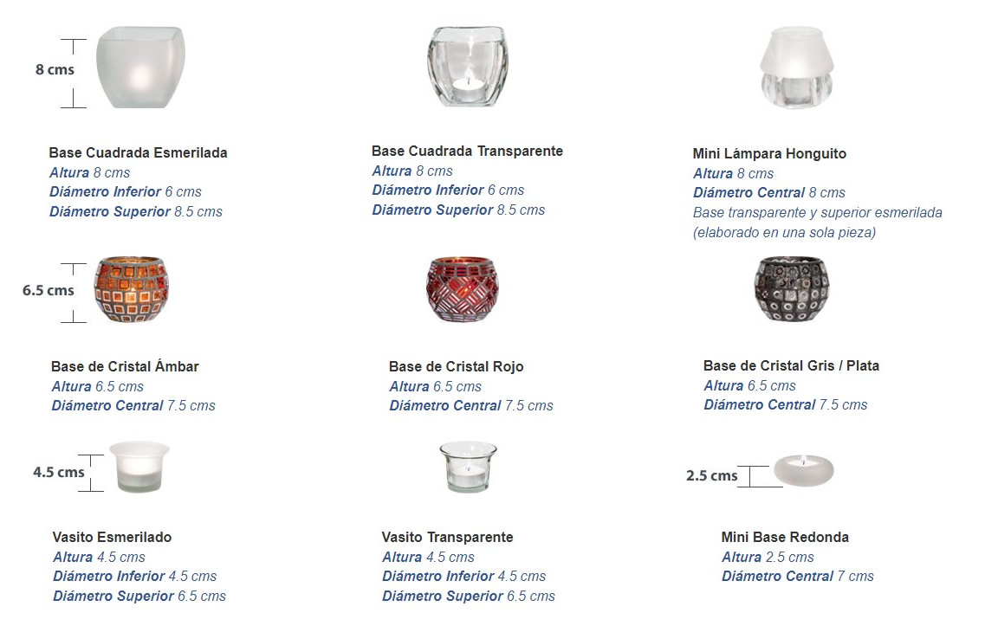Click the clear Vasito Transparente image
This screenshot has height=626, width=998.
468,467
